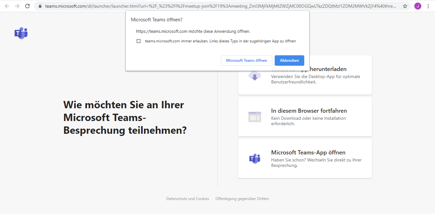Image resolution: width=435 pixels, height=214 pixels.
Task: View site info via the lock icon
Action: [x=40, y=6]
